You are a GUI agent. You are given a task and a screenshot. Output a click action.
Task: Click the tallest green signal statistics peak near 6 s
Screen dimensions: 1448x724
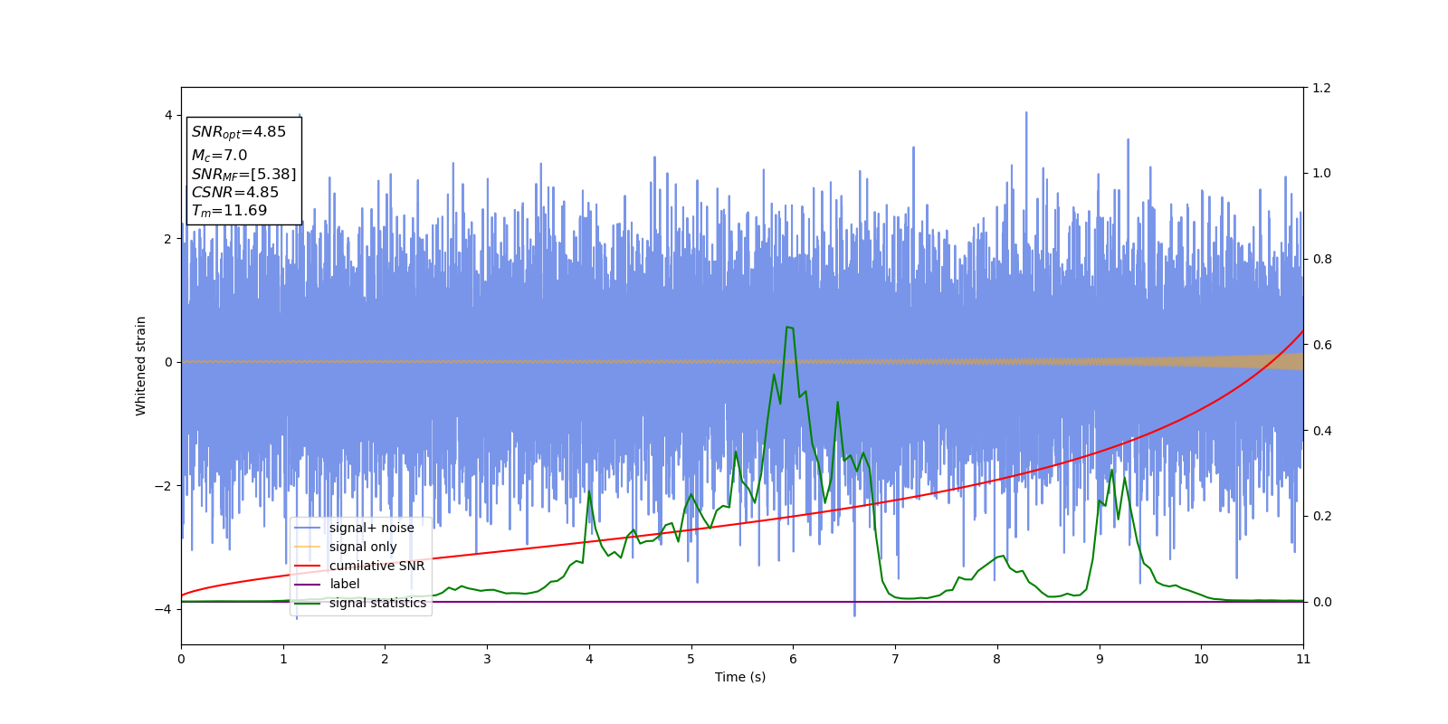789,328
